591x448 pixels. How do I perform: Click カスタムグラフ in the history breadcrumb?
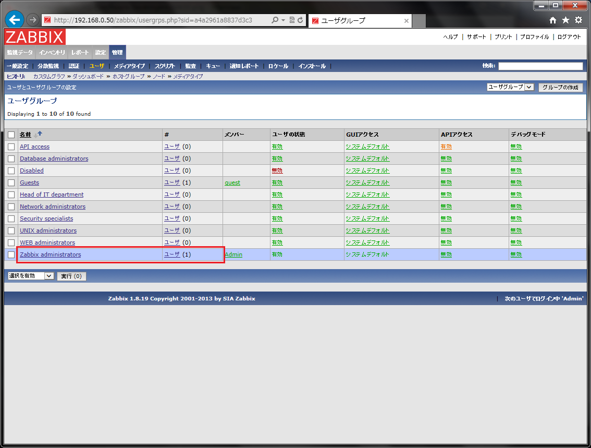[x=49, y=76]
